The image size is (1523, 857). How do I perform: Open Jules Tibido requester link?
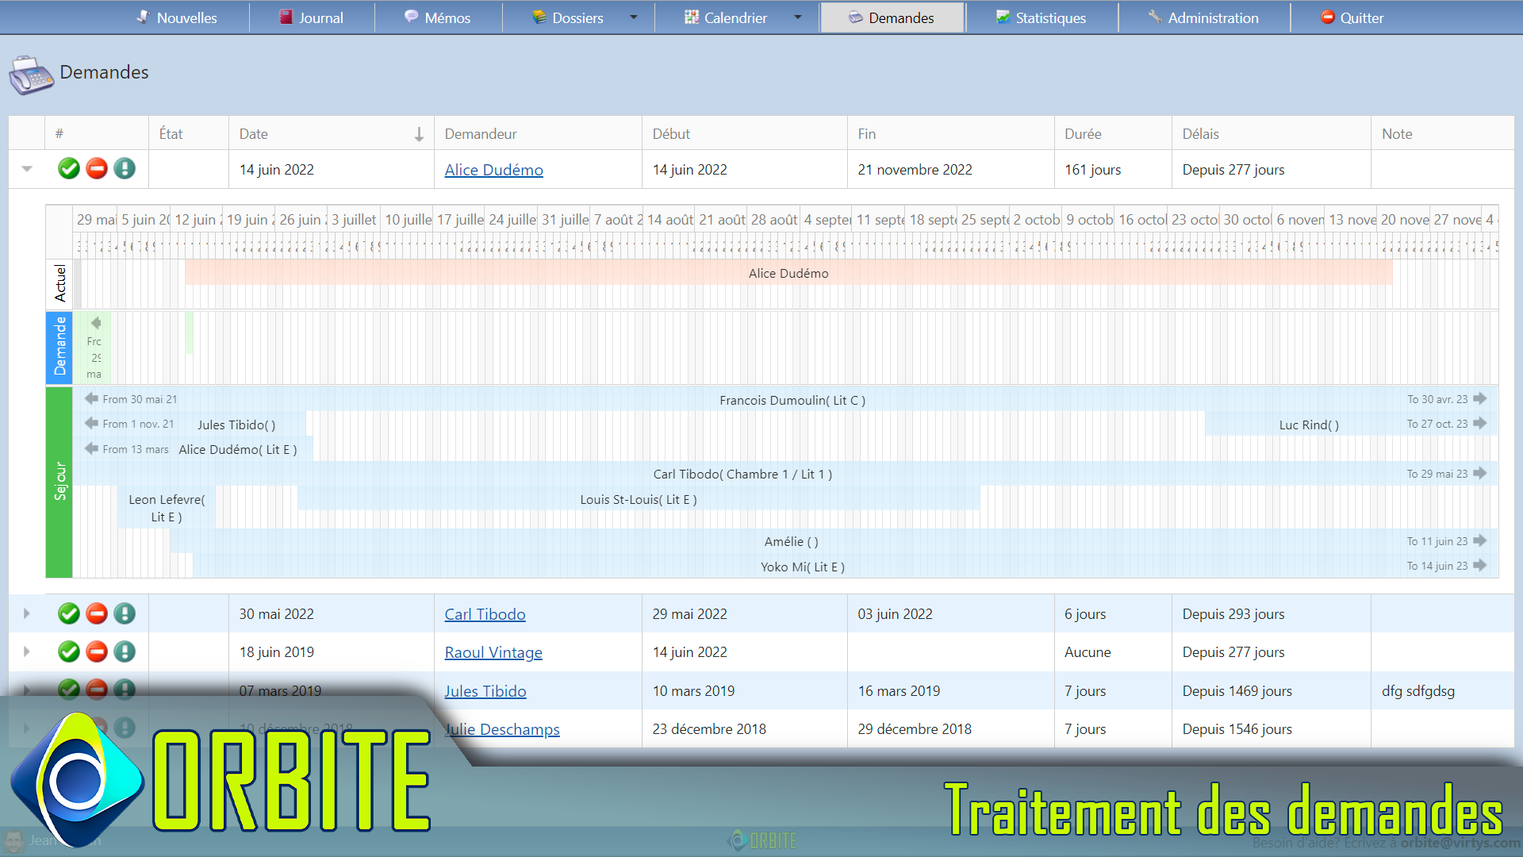pyautogui.click(x=485, y=691)
